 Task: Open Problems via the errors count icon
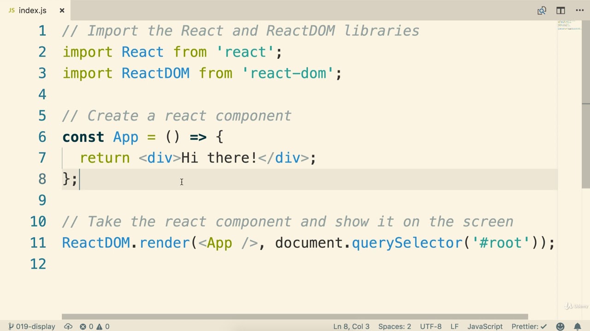pyautogui.click(x=83, y=326)
